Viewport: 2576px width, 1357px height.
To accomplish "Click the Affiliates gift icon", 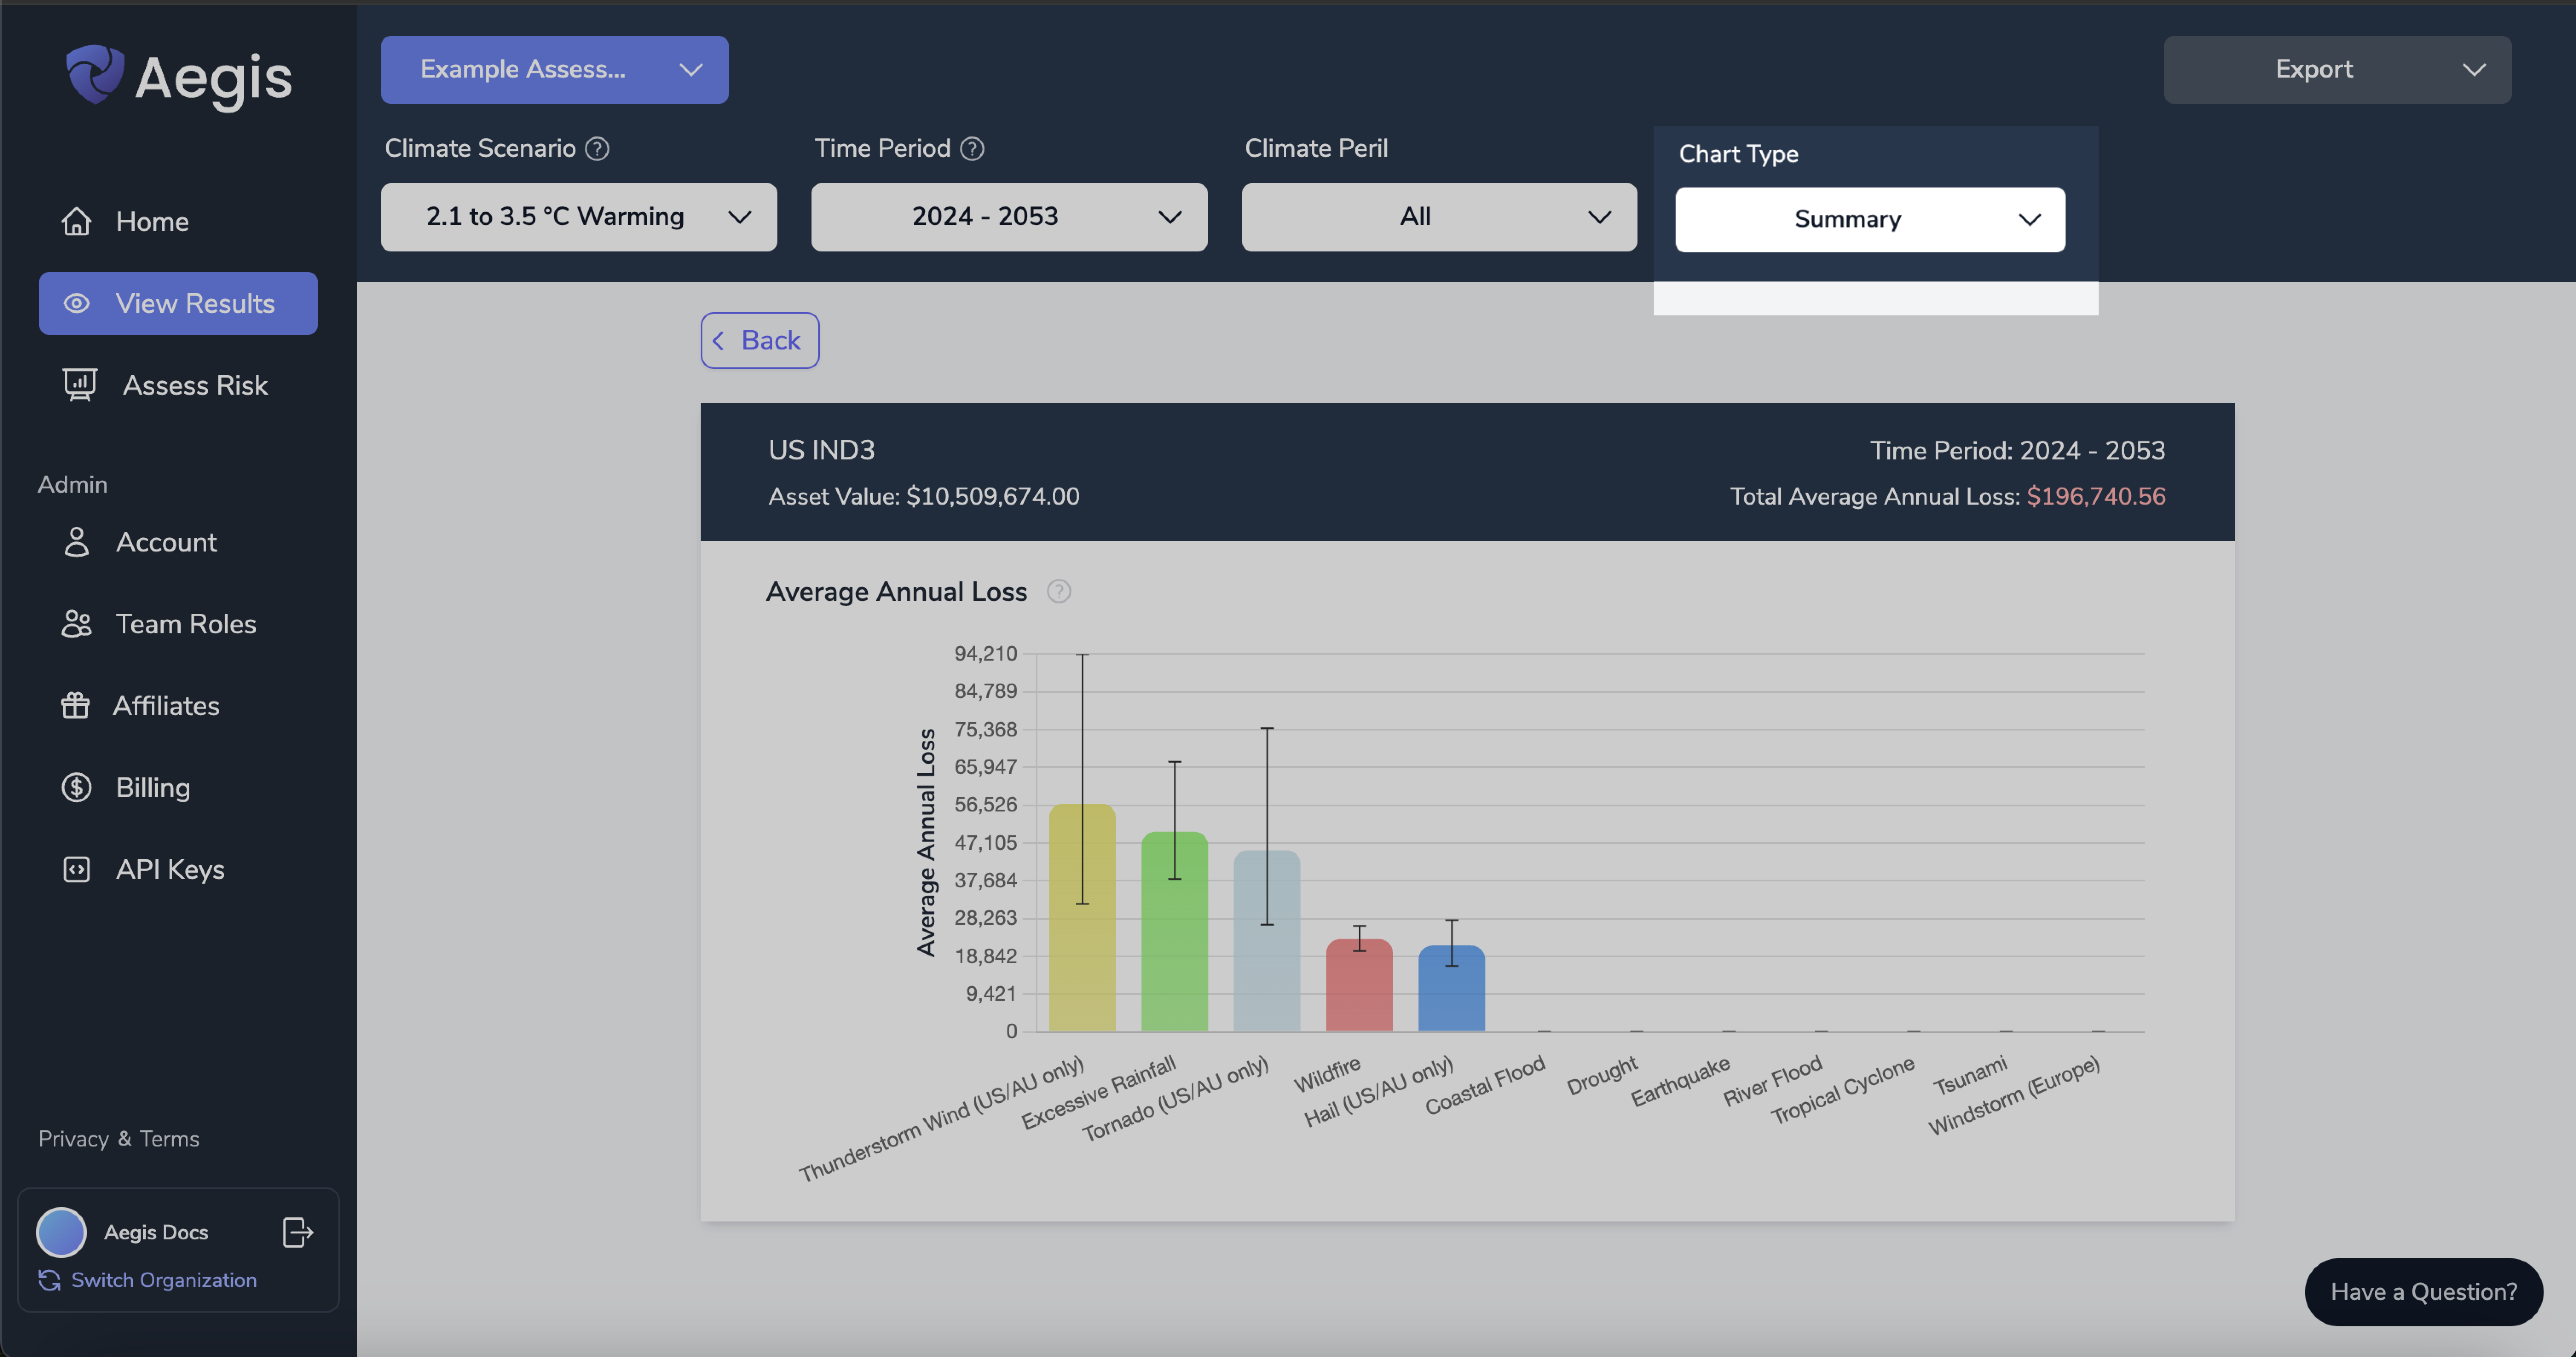I will [x=75, y=706].
